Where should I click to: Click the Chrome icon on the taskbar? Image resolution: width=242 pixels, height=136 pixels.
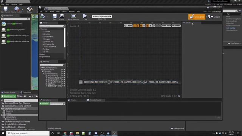coord(65,133)
